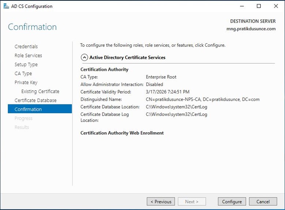This screenshot has height=210, width=285.
Task: Click the AD CS Configuration title bar icon
Action: click(6, 6)
